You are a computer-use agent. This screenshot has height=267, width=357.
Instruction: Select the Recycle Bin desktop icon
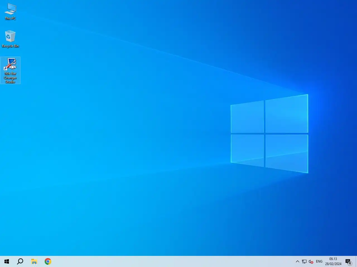[x=10, y=39]
